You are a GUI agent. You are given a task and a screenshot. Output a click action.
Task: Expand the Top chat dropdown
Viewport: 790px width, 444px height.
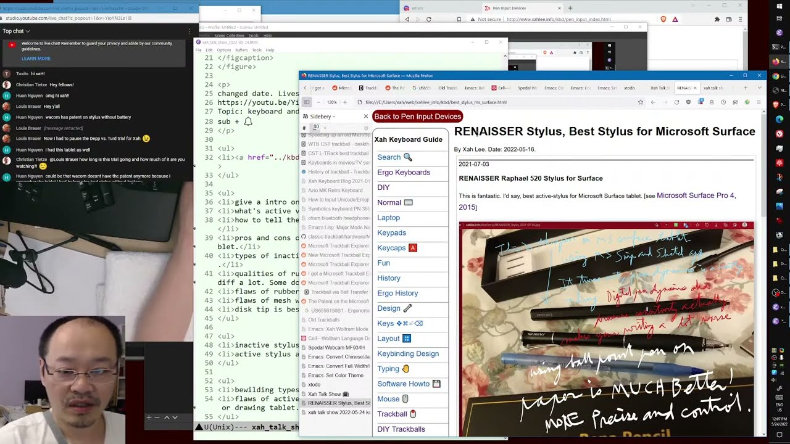[x=16, y=31]
